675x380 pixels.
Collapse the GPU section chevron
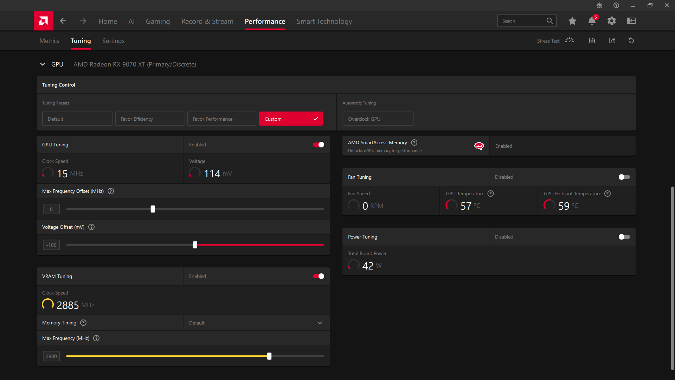pos(43,64)
